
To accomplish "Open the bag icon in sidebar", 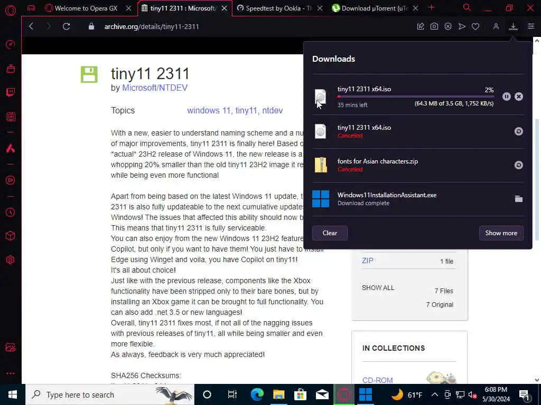I will pos(11,69).
